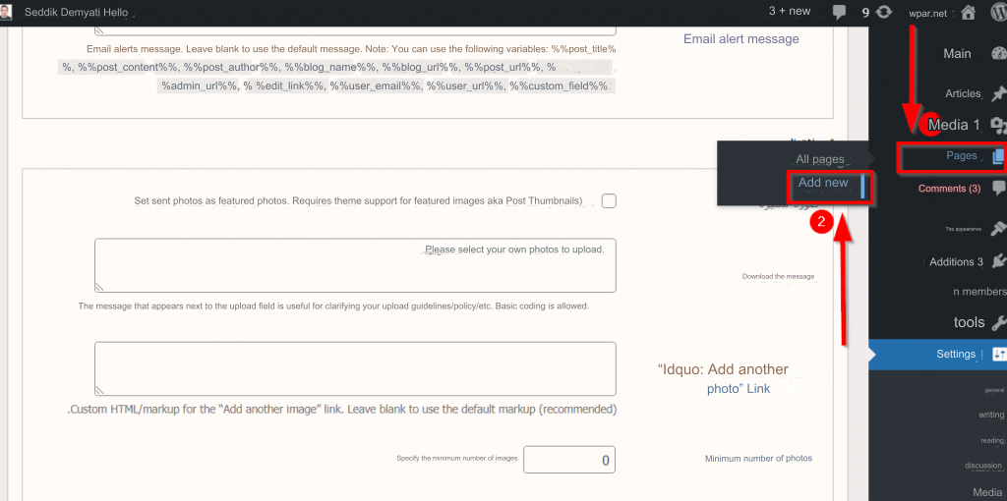Open the members menu item
Image resolution: width=1007 pixels, height=501 pixels.
click(979, 291)
